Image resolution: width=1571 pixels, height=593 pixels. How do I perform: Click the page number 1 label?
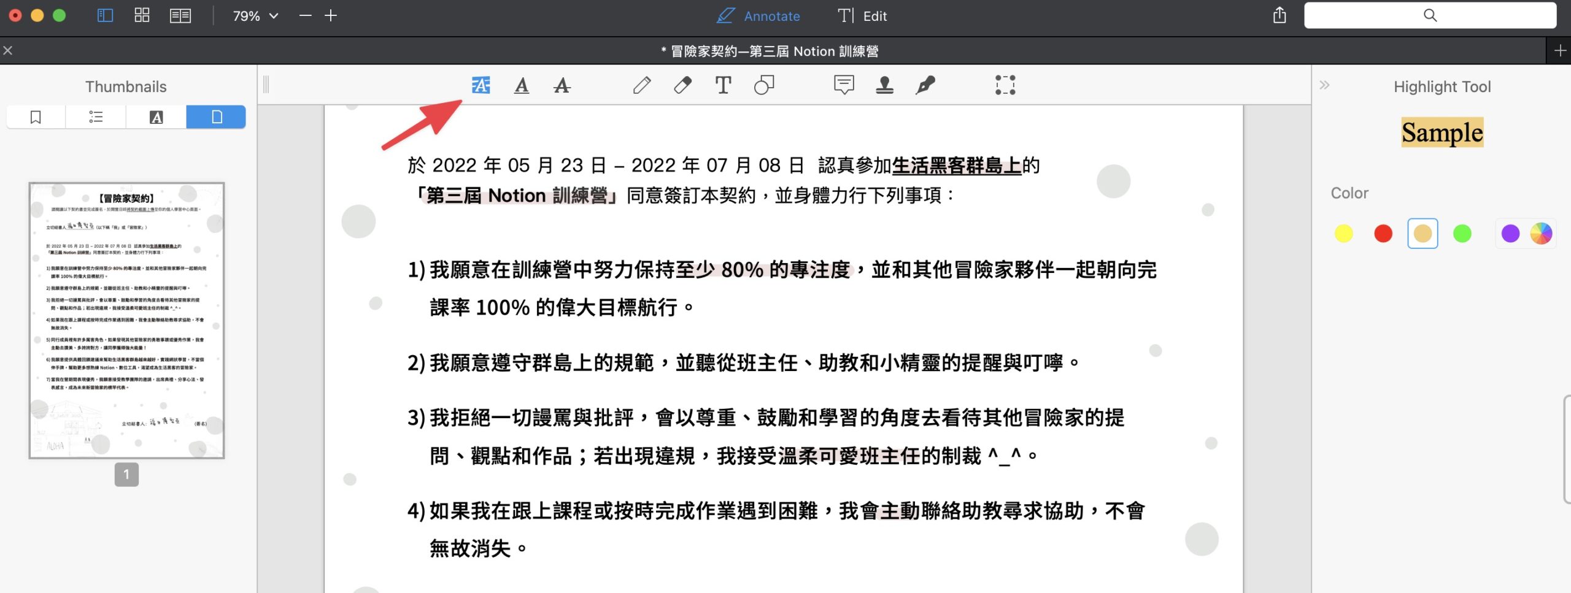point(126,474)
